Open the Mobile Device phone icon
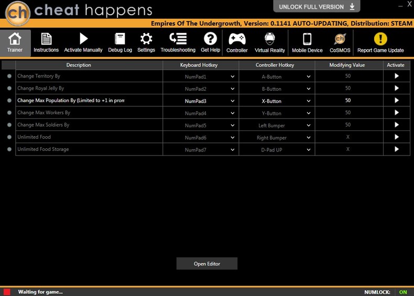The height and width of the screenshot is (296, 414). click(307, 39)
